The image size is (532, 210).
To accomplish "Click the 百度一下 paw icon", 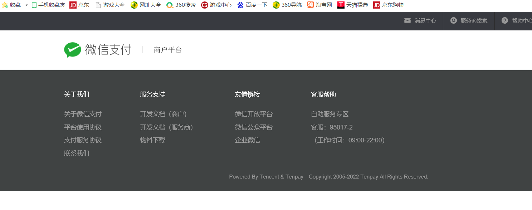I will click(x=240, y=5).
